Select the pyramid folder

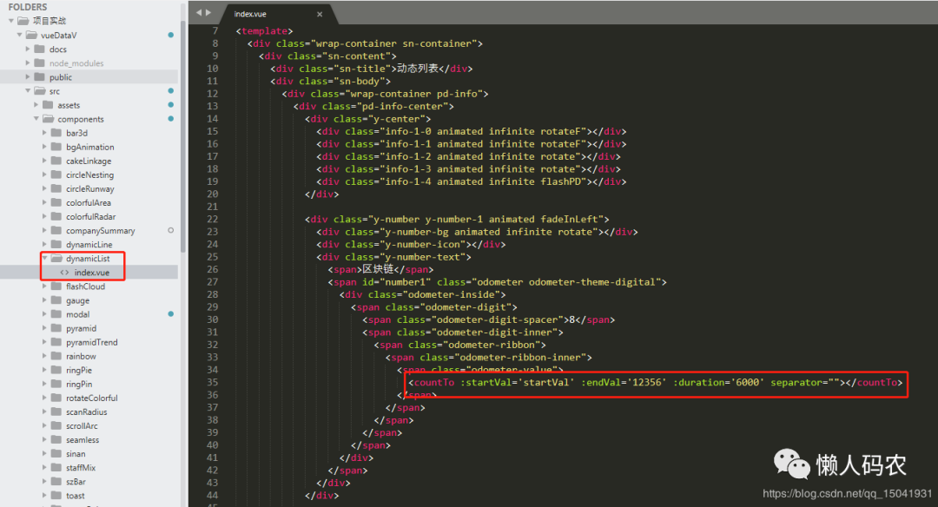pyautogui.click(x=82, y=328)
